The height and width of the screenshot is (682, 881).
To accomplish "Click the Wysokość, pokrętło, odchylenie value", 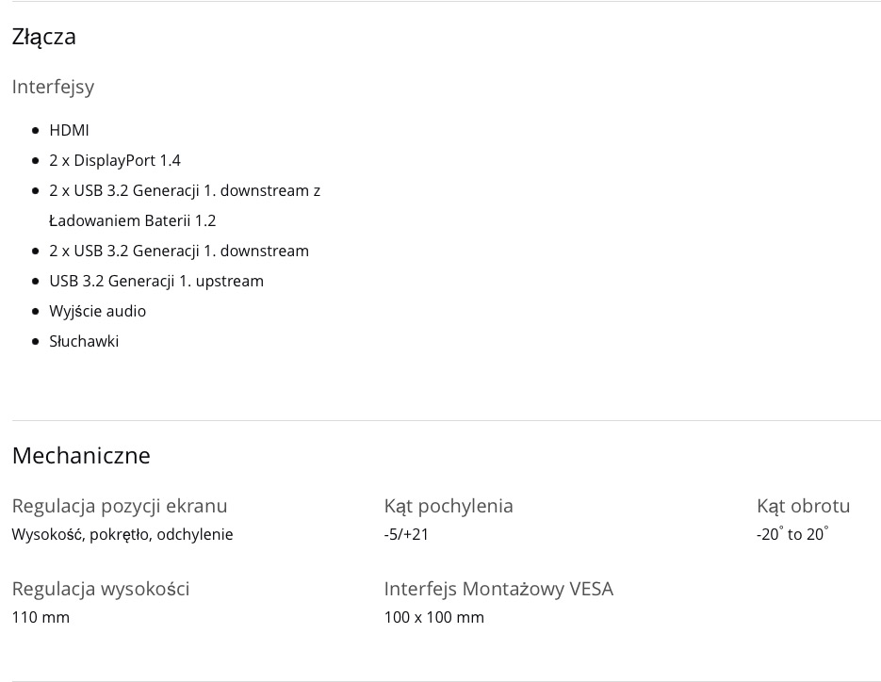I will (x=122, y=534).
